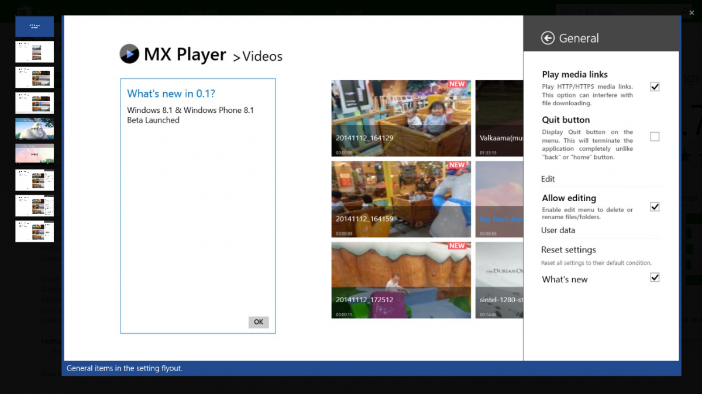The height and width of the screenshot is (394, 702).
Task: Uncheck the What's new checkbox
Action: (x=655, y=277)
